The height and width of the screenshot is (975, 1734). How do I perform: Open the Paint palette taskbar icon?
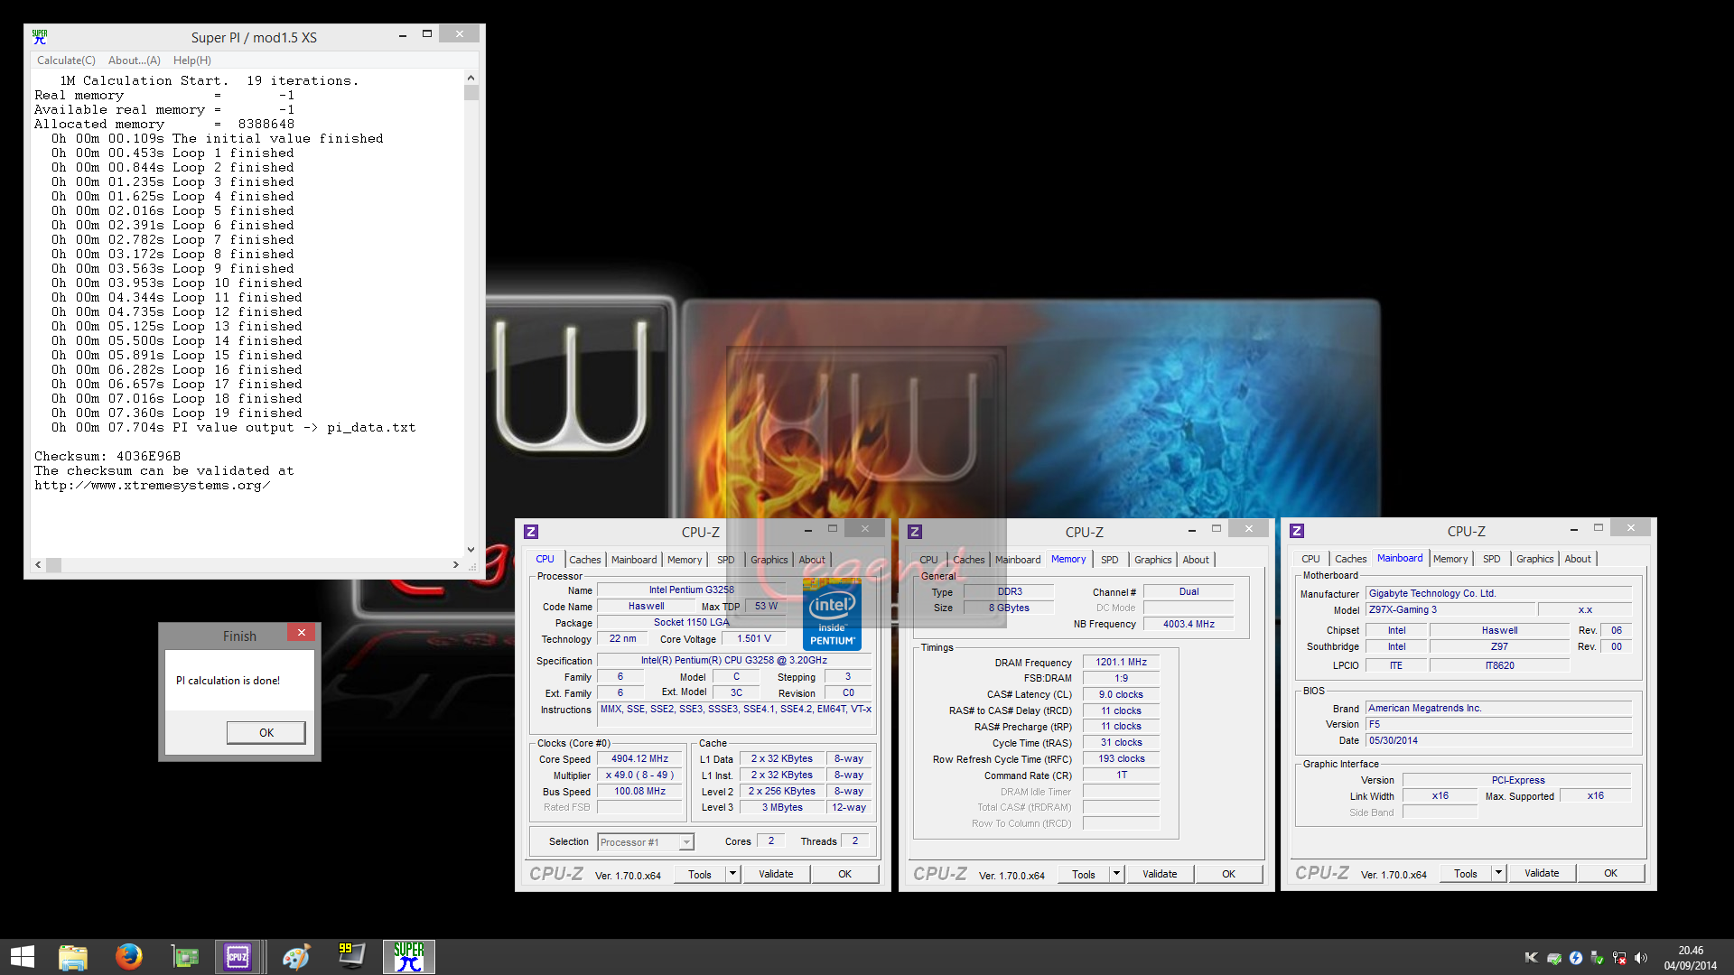click(x=295, y=957)
